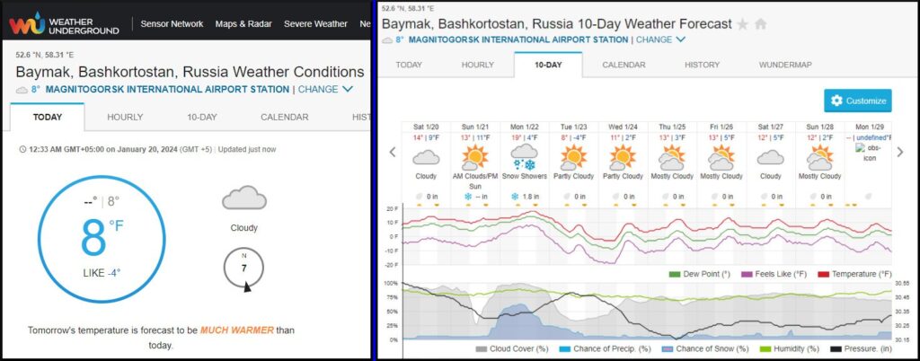920x361 pixels.
Task: Select the Monday 1/22 Snow Showers icon
Action: tap(523, 160)
